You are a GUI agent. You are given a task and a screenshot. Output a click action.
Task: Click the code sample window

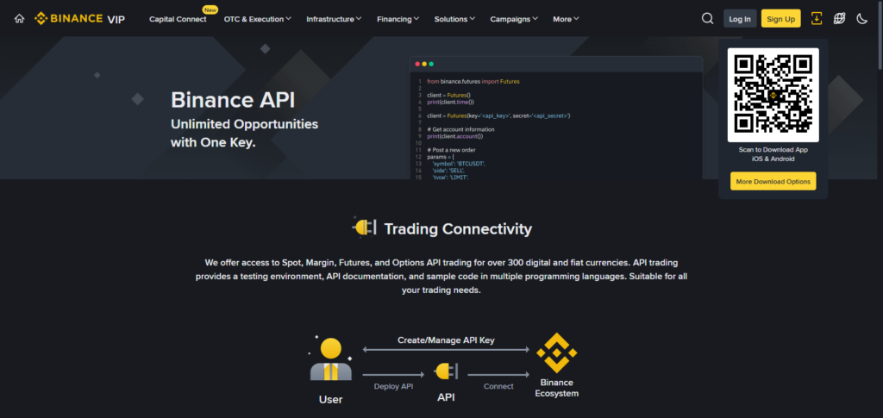(556, 117)
